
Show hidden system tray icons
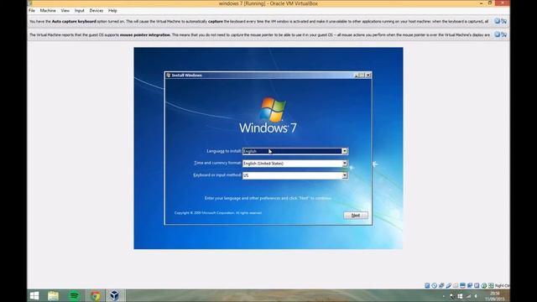tap(444, 296)
